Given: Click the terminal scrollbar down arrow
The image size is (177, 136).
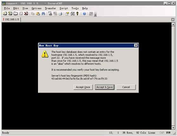Looking at the screenshot, I should (x=173, y=128).
